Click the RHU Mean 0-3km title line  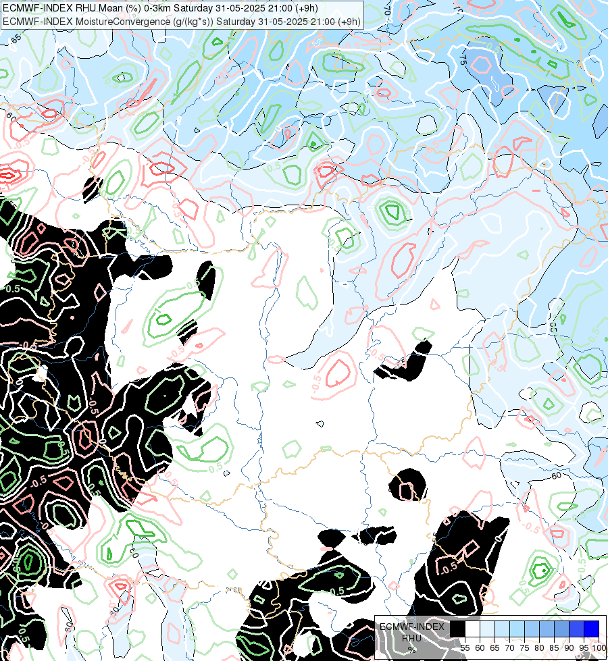tap(160, 8)
